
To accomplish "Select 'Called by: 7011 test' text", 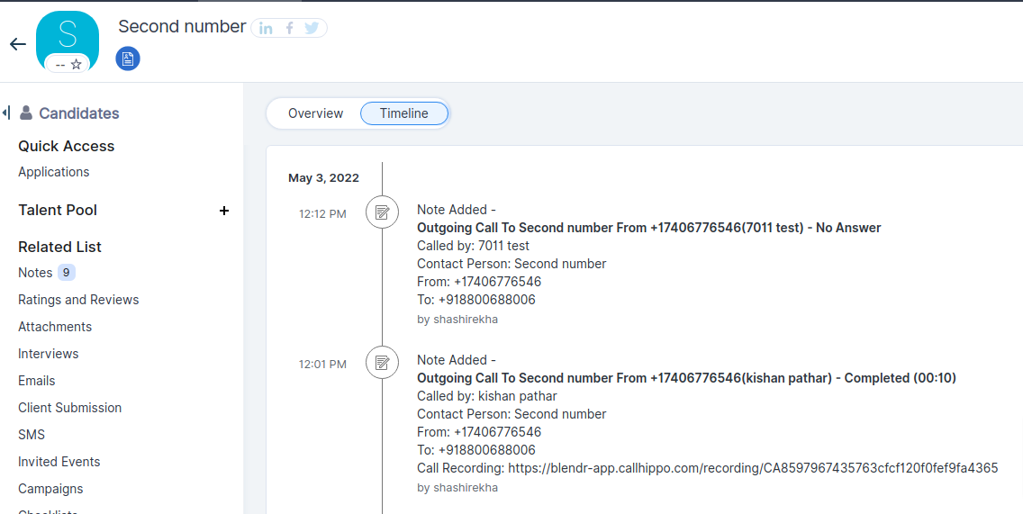I will pyautogui.click(x=473, y=246).
